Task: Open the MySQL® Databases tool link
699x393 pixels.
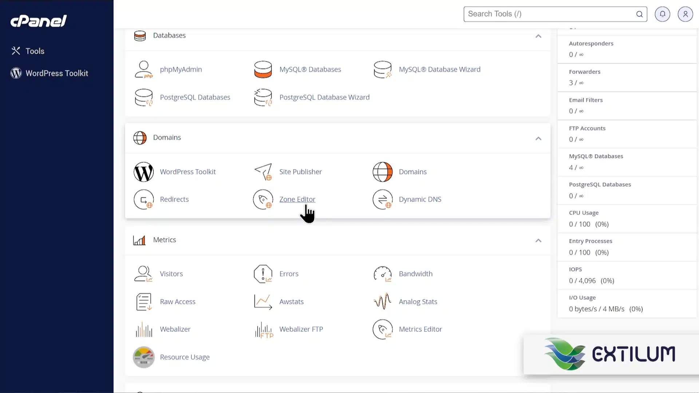Action: coord(310,70)
